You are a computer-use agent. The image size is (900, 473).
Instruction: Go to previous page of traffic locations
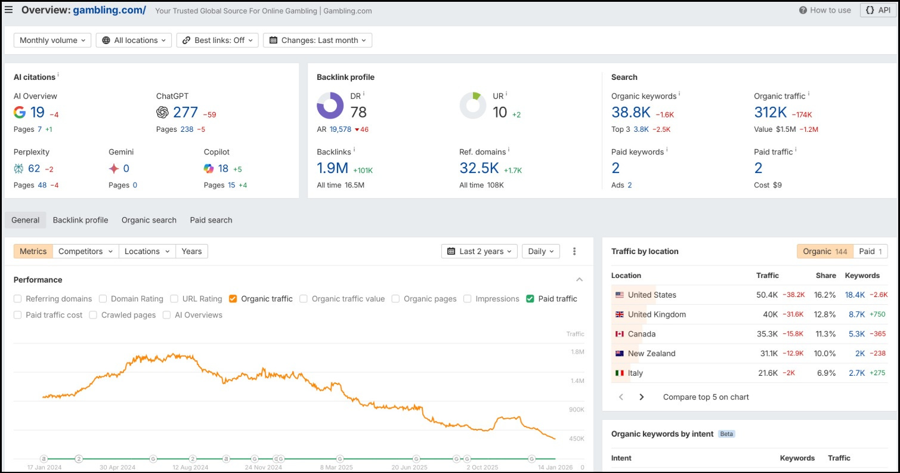pyautogui.click(x=621, y=397)
